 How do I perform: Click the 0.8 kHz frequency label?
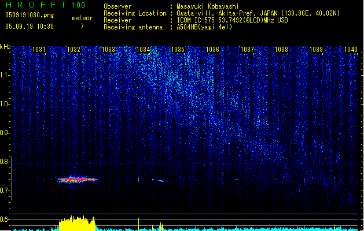pyautogui.click(x=5, y=162)
